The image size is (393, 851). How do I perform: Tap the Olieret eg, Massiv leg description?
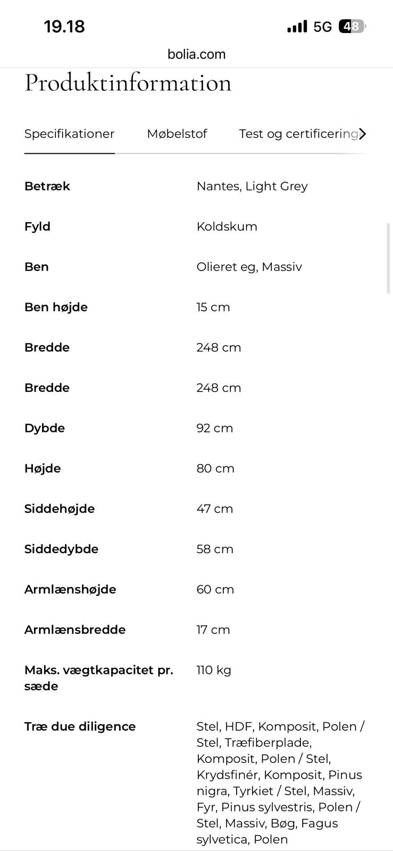(x=249, y=266)
